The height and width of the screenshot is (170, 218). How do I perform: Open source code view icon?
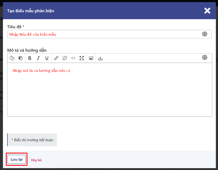[73, 58]
